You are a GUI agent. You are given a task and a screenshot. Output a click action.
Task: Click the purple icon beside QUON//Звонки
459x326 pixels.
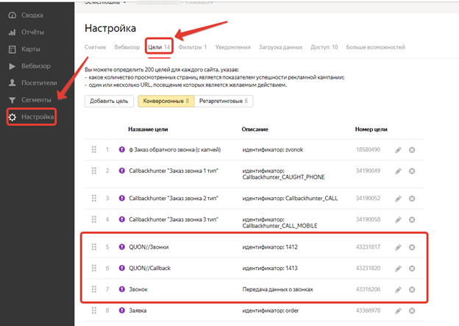[122, 247]
